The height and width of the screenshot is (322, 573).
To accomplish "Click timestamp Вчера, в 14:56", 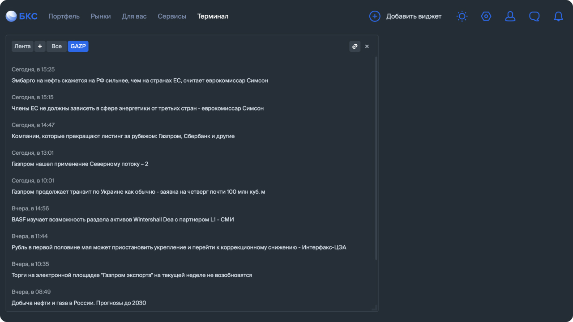I will (x=30, y=208).
